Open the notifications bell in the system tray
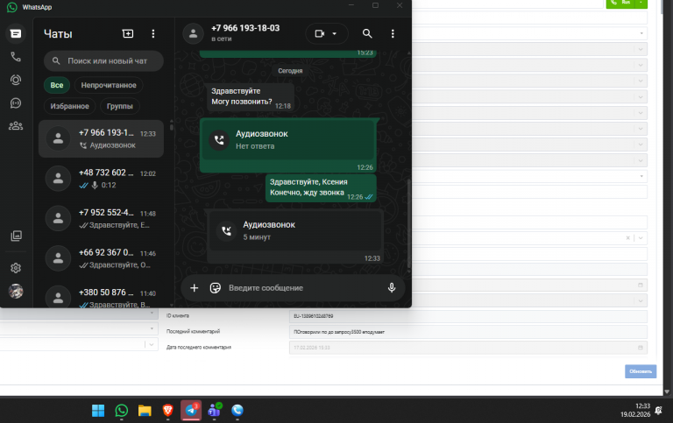673x423 pixels. pos(659,411)
